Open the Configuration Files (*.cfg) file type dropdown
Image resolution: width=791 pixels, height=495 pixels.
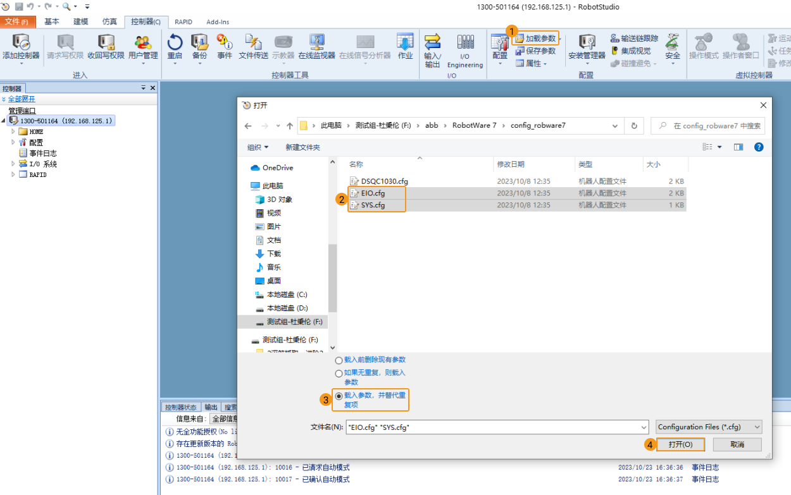pyautogui.click(x=757, y=427)
